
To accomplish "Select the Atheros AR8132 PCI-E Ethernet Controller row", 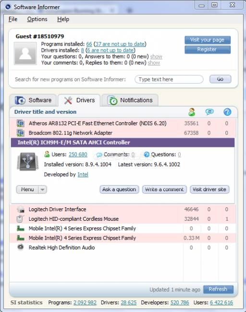I will tap(123, 123).
